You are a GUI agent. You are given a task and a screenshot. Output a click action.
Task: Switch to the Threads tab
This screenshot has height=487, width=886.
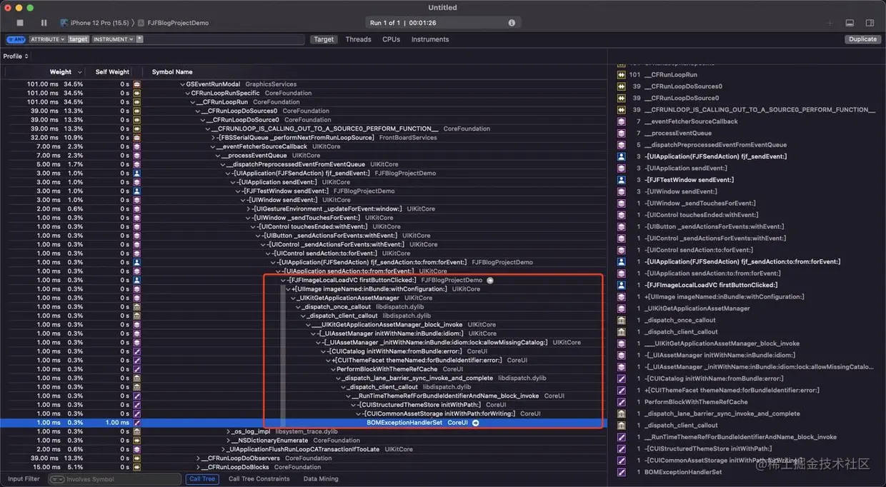click(x=358, y=39)
